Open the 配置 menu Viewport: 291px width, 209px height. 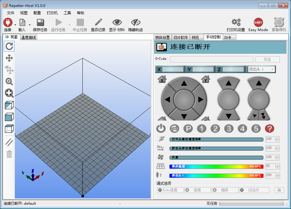coord(37,13)
